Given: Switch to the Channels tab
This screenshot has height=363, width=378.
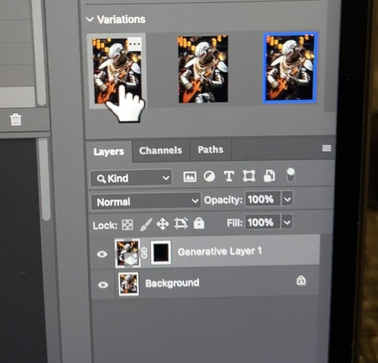Looking at the screenshot, I should [x=160, y=151].
